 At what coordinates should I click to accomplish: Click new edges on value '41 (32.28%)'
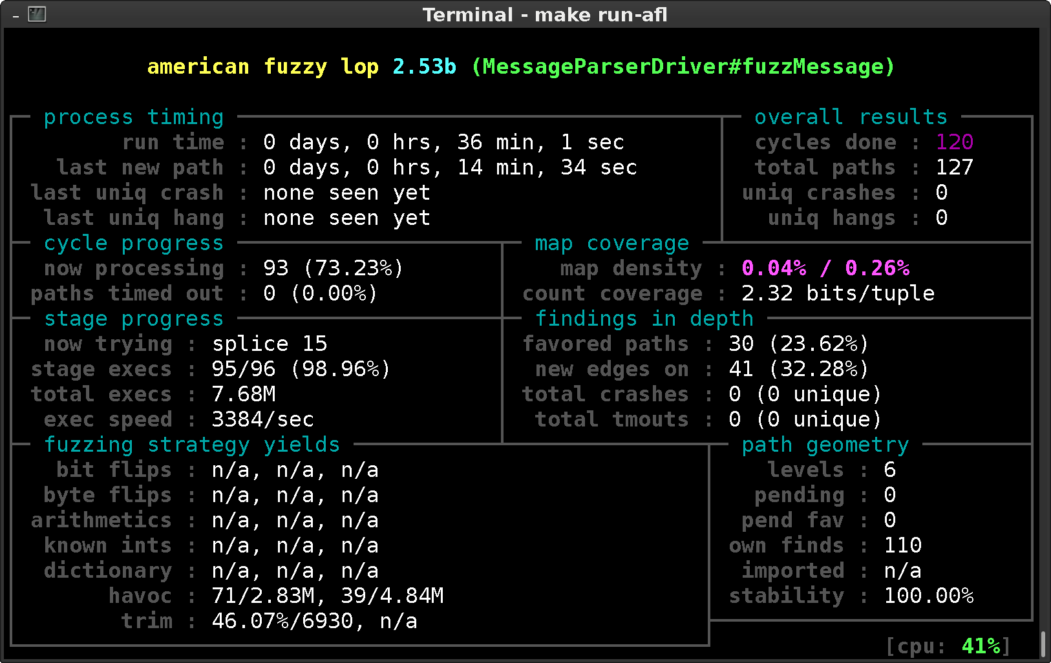pyautogui.click(x=800, y=369)
